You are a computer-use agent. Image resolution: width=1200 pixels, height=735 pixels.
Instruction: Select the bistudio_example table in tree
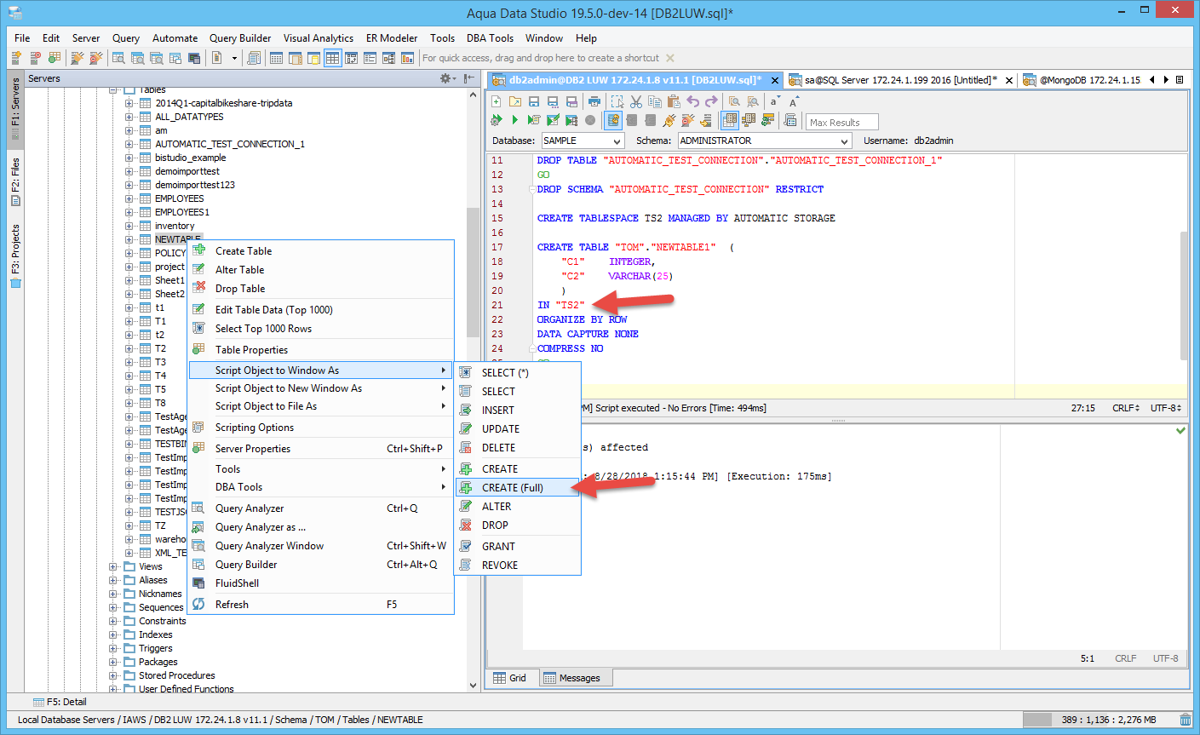click(x=191, y=158)
